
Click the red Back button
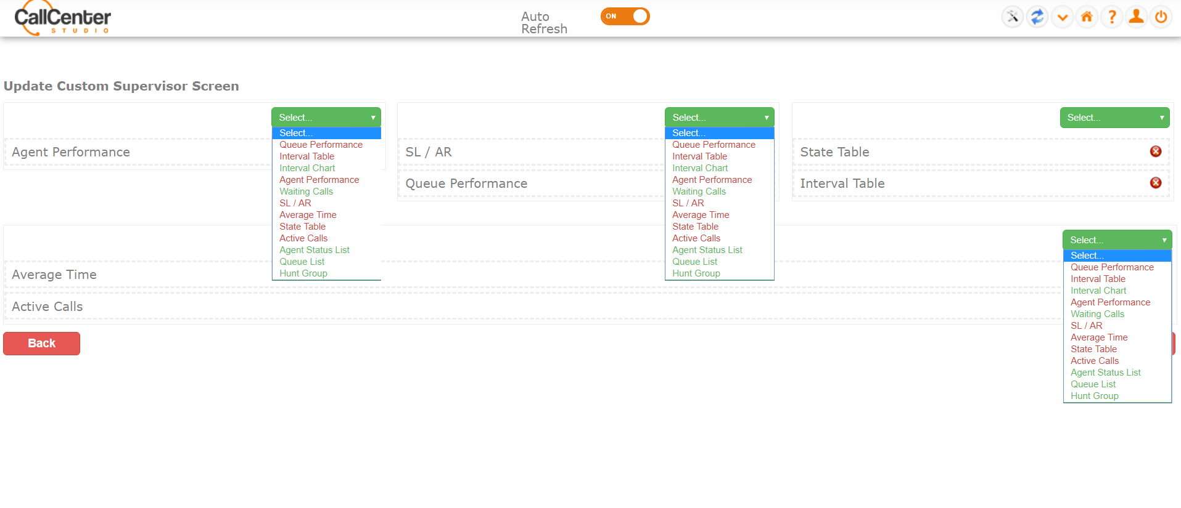[x=41, y=344]
